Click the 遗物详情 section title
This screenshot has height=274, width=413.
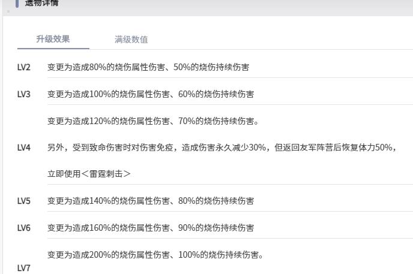coord(41,3)
